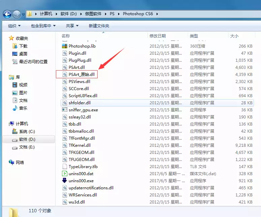Select 软件 (D:) in the address breadcrumb

tap(69, 14)
